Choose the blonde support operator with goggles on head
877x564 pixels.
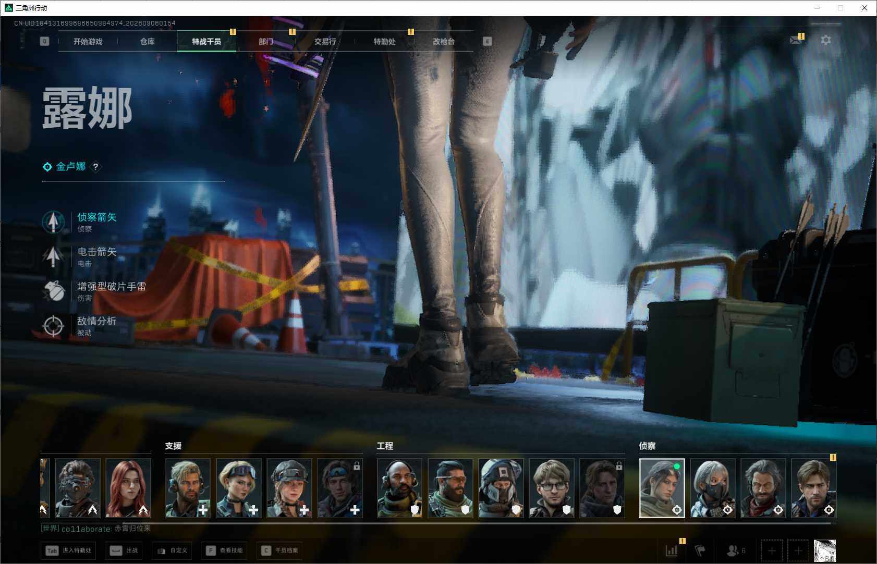pyautogui.click(x=238, y=488)
